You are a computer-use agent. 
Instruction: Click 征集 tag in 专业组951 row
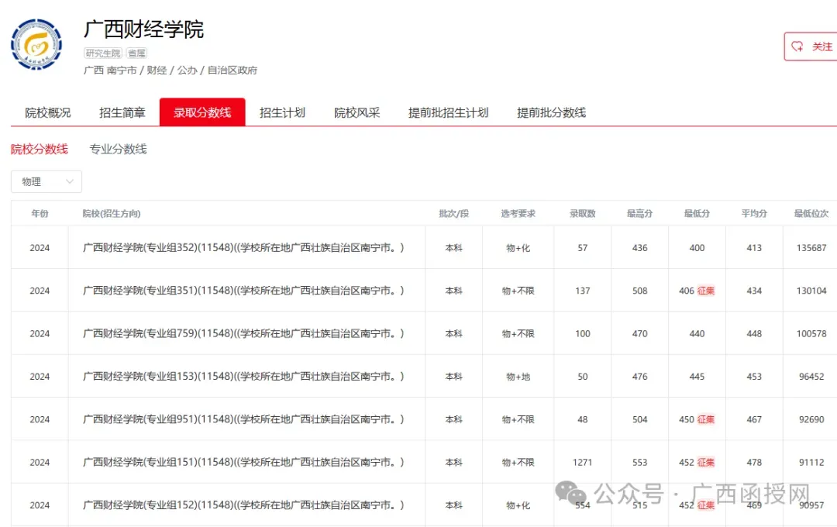click(x=706, y=420)
